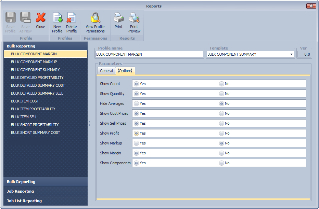Select Yes for Hide Averages

pyautogui.click(x=137, y=103)
